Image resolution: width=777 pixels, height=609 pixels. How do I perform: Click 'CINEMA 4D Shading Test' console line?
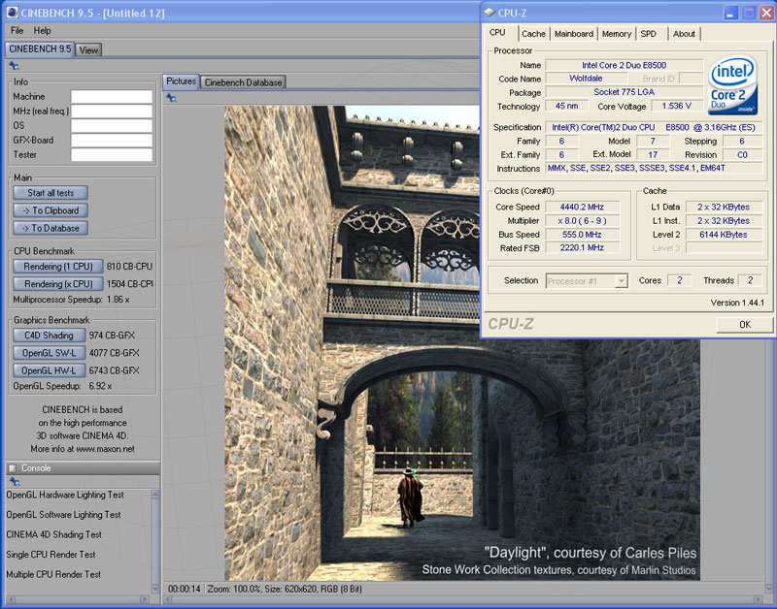coord(53,534)
